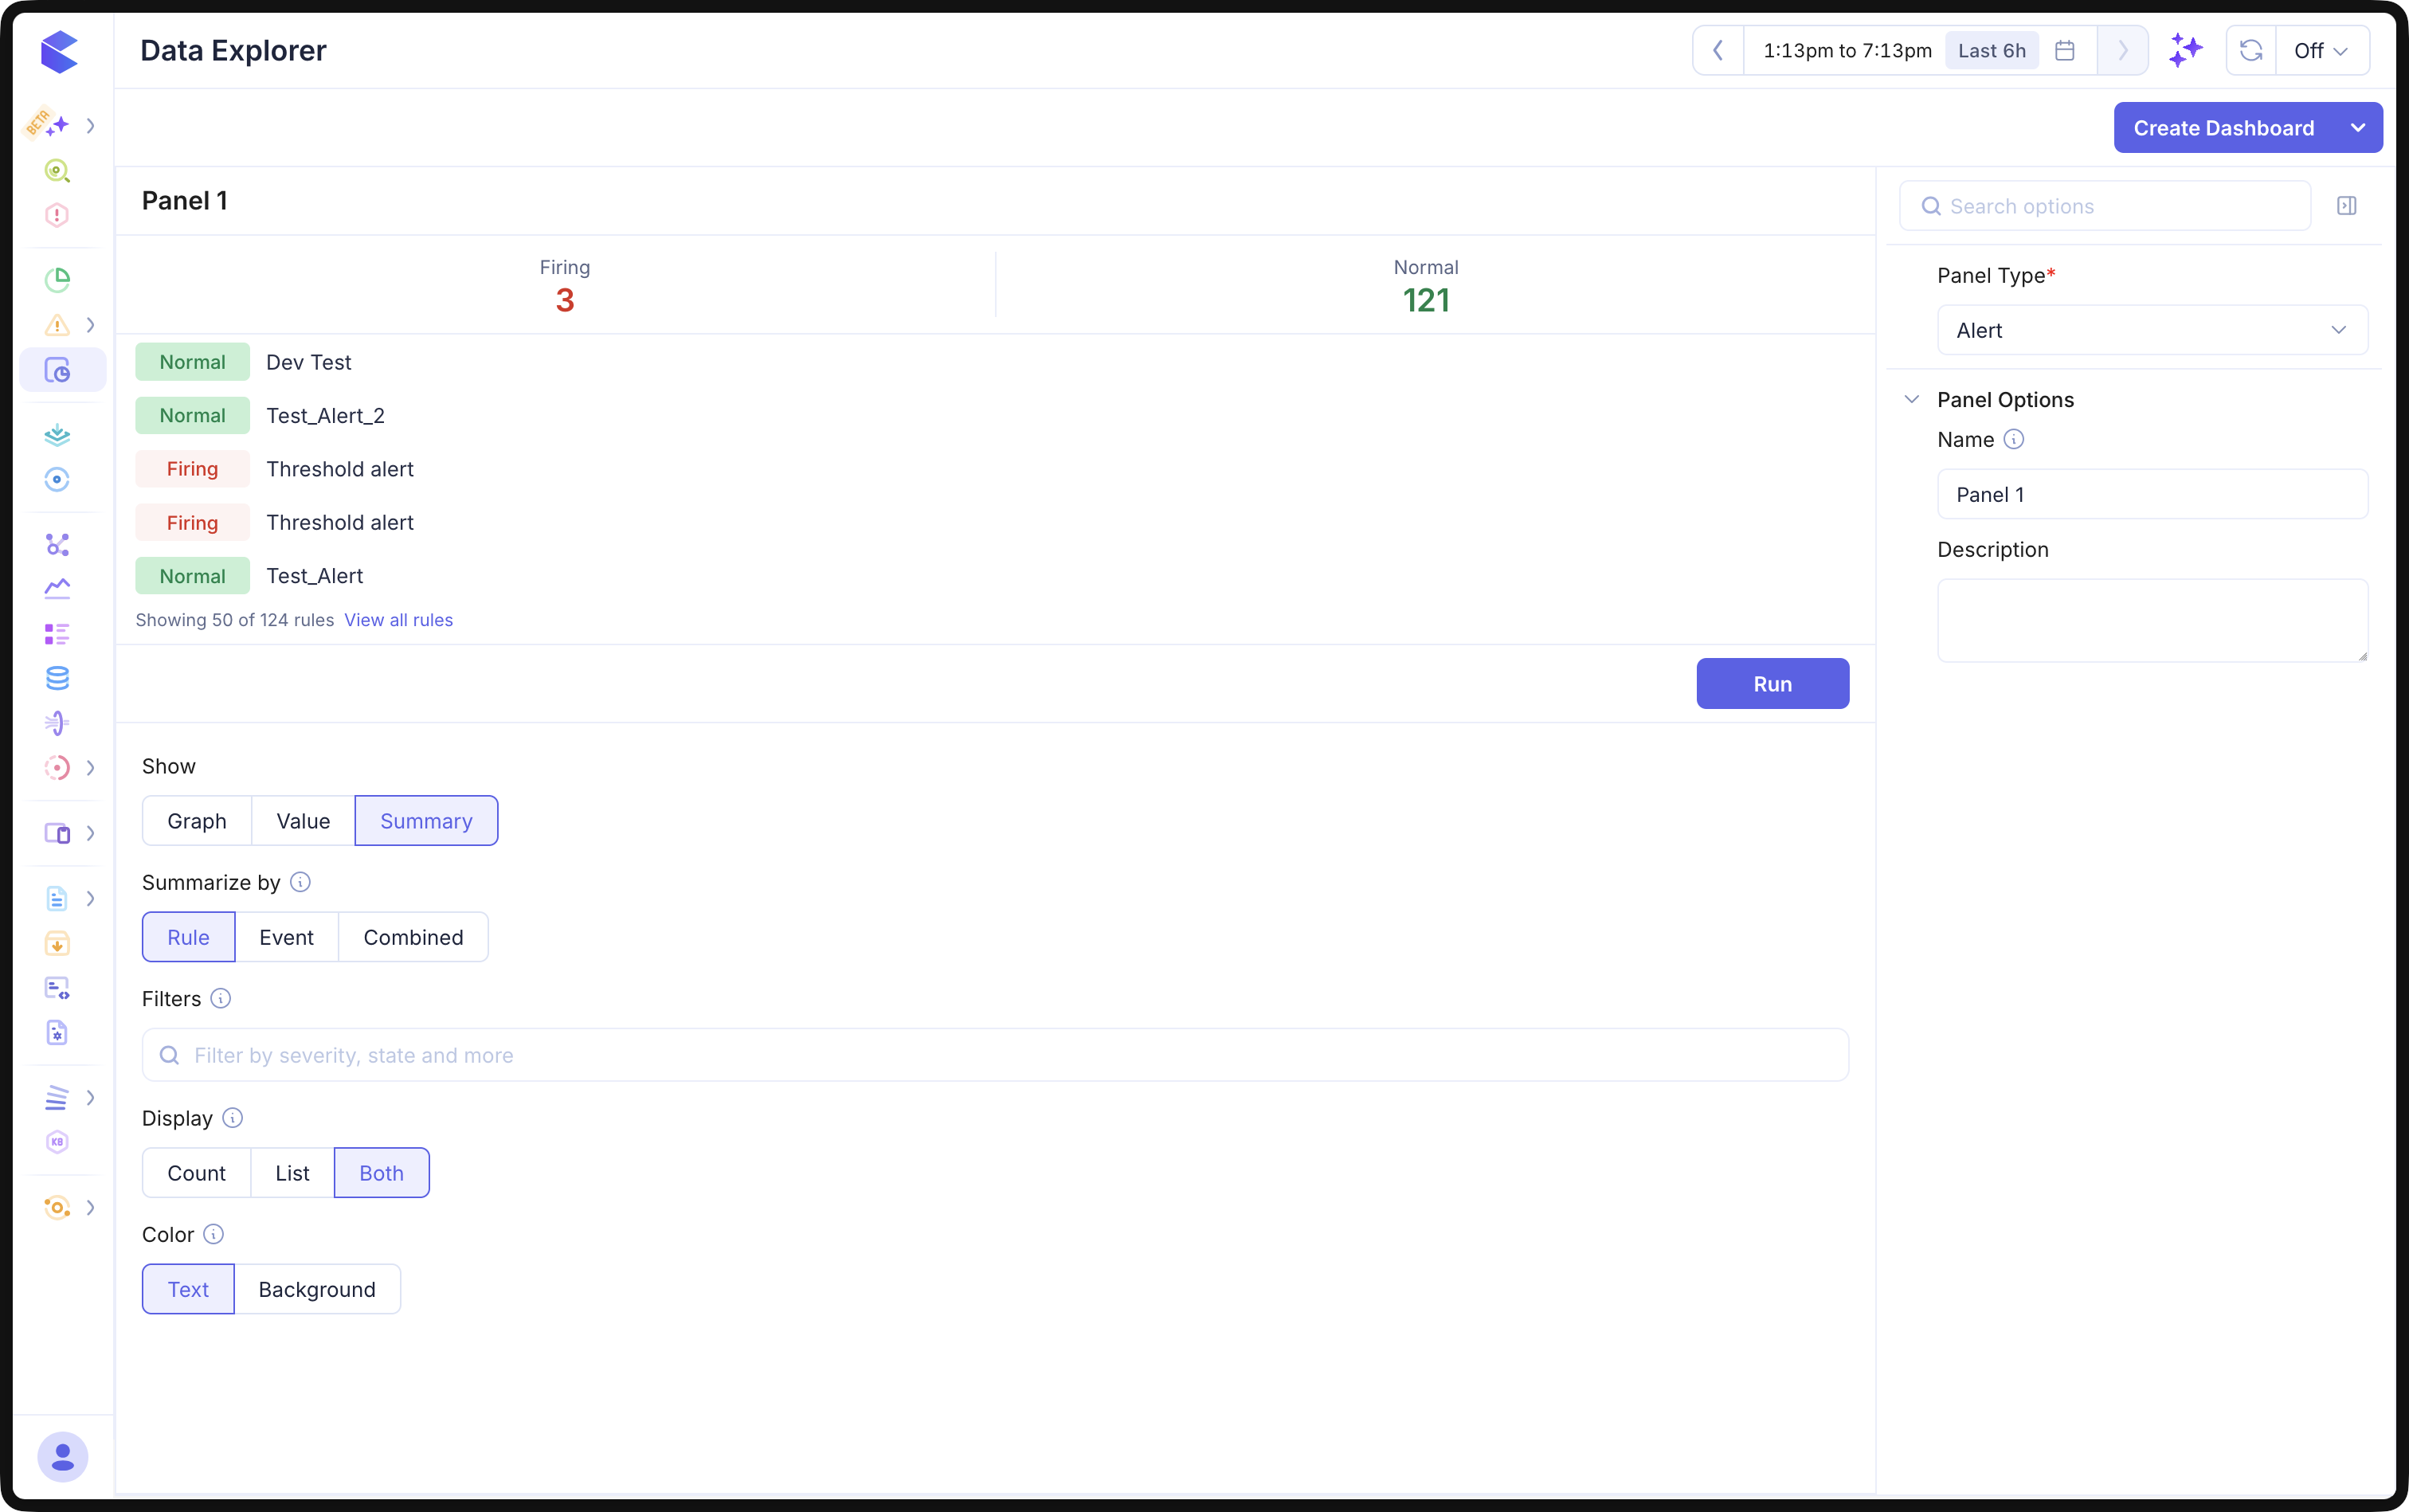Expand the warning triangle sidebar submenu chevron
This screenshot has height=1512, width=2409.
tap(91, 325)
